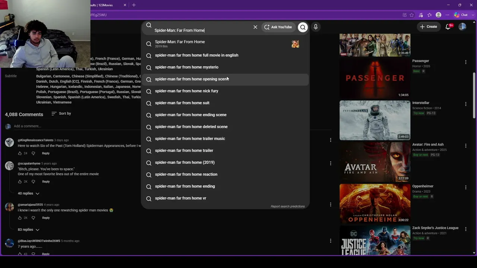Open options menu for scapularrhyme comment

(331, 163)
